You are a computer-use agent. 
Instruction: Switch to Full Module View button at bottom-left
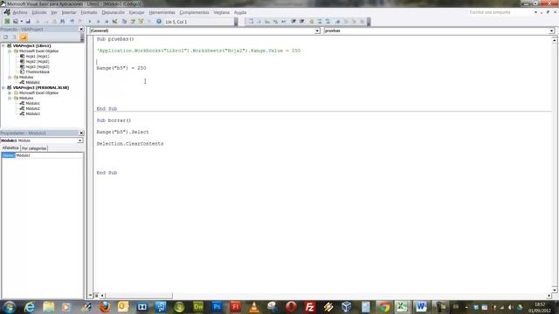pyautogui.click(x=96, y=296)
